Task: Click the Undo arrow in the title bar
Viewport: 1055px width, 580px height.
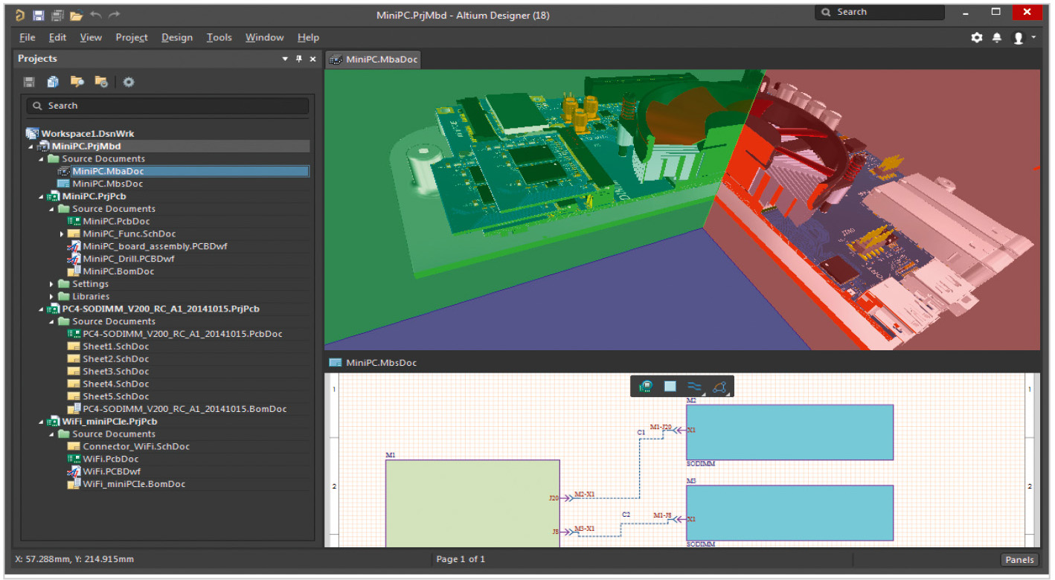Action: [95, 14]
